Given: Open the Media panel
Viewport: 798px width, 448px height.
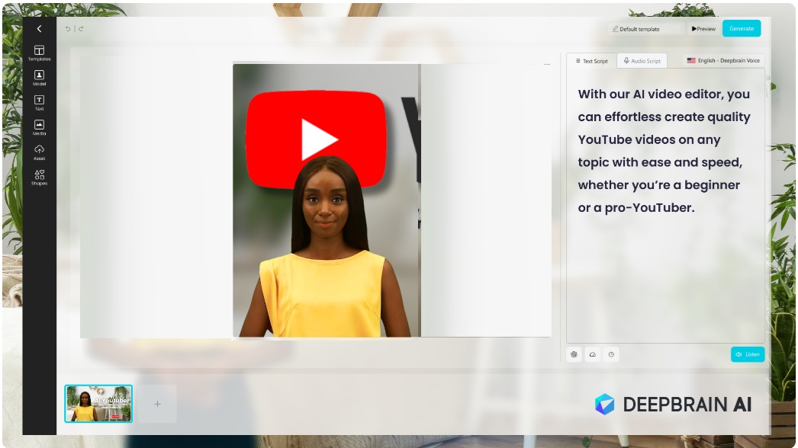Looking at the screenshot, I should [39, 128].
